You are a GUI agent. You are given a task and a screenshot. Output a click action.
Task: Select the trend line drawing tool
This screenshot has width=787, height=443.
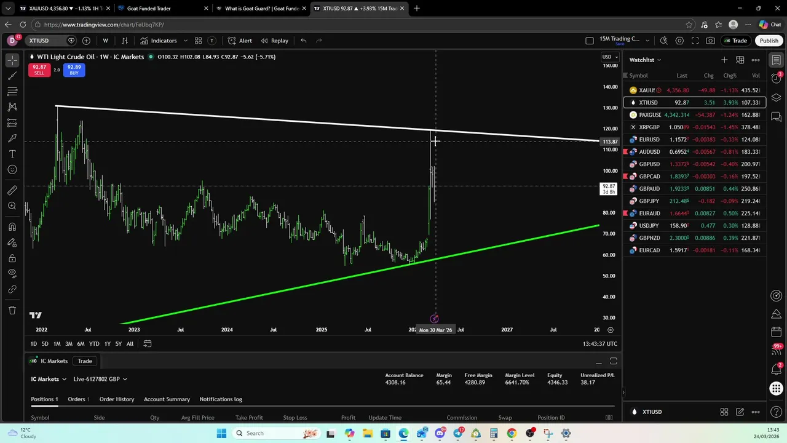click(12, 76)
